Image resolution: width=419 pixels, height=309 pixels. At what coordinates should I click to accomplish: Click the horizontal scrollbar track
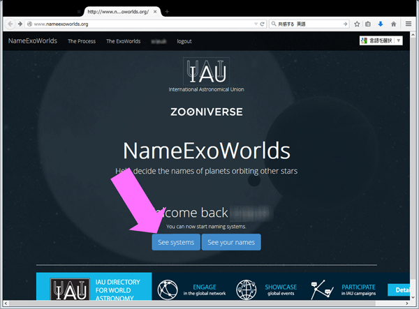206,303
